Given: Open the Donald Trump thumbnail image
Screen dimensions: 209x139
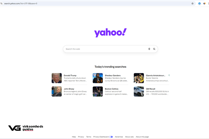Looking at the screenshot, I should pos(57,78).
